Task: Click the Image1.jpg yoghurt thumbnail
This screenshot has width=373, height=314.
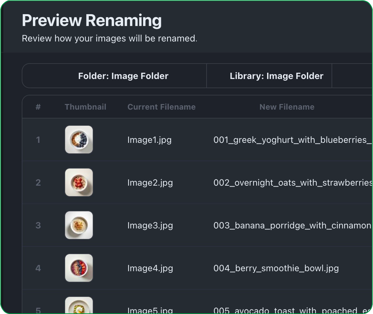Action: click(x=79, y=140)
